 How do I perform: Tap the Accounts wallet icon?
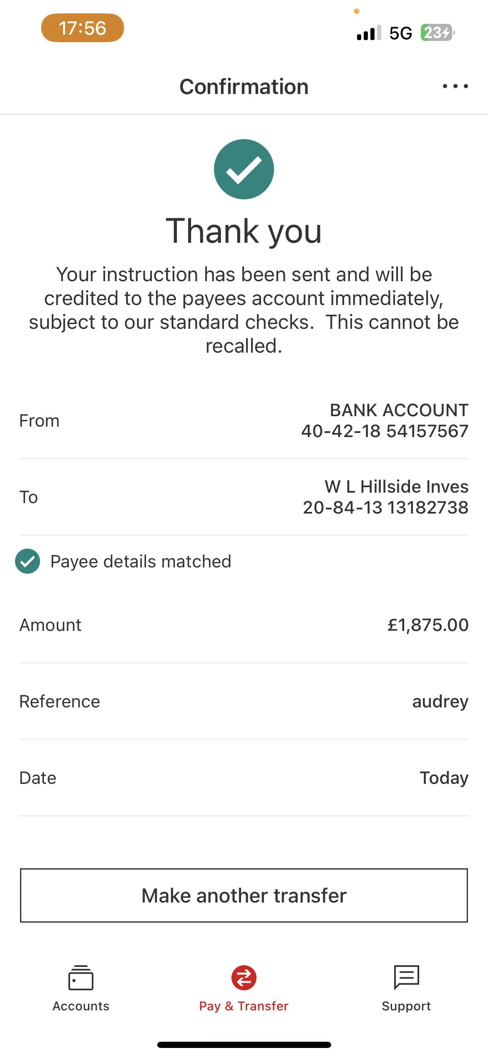click(80, 978)
